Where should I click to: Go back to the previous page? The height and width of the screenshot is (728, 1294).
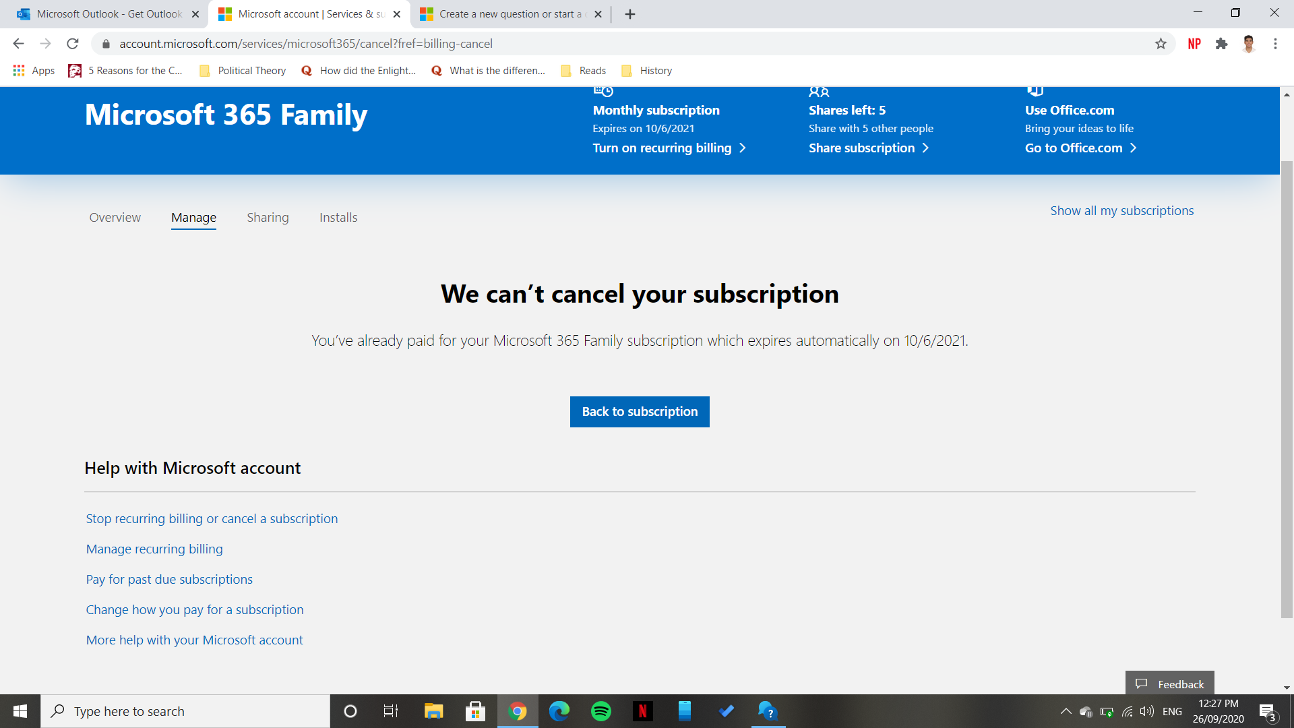(x=18, y=44)
